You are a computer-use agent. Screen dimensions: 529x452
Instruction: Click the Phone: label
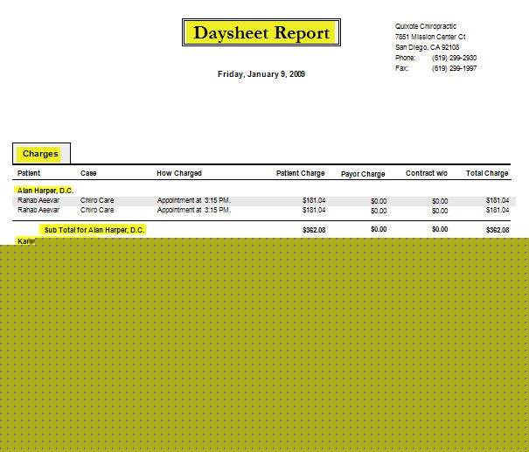tap(405, 58)
